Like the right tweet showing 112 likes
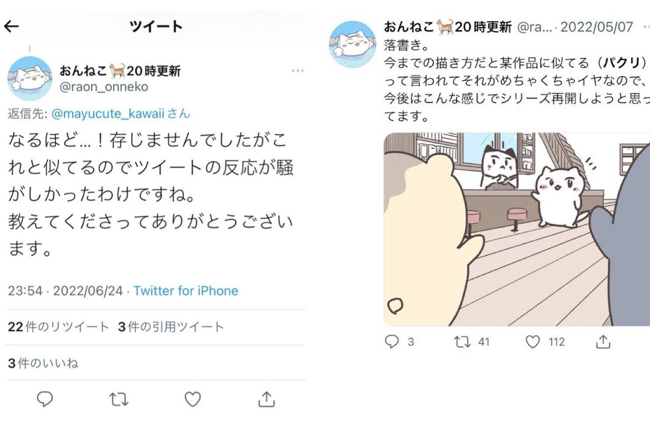The image size is (650, 430). (x=545, y=342)
